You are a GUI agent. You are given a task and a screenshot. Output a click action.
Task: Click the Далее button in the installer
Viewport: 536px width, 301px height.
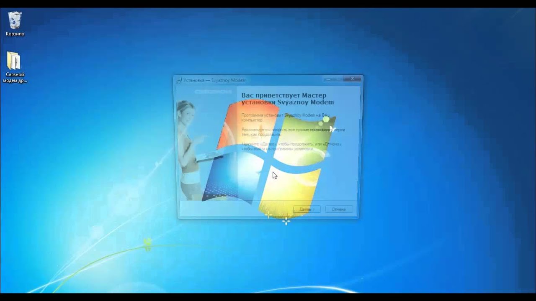point(307,209)
